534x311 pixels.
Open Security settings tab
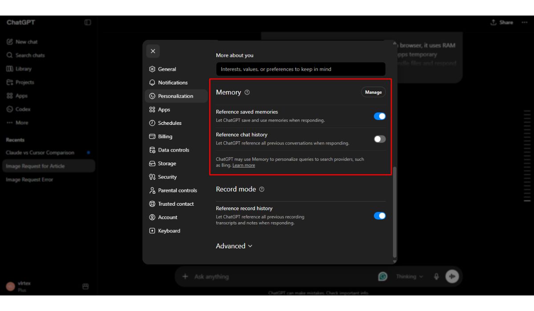176,177
